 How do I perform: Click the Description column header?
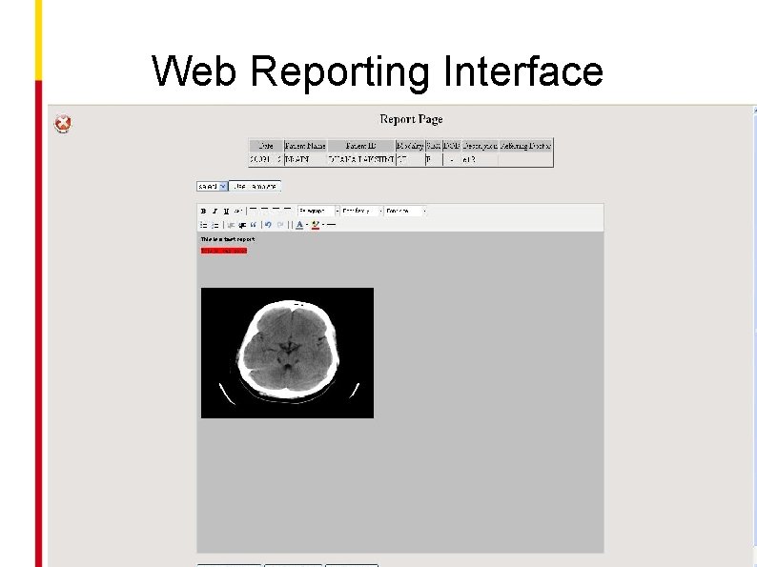(x=479, y=145)
